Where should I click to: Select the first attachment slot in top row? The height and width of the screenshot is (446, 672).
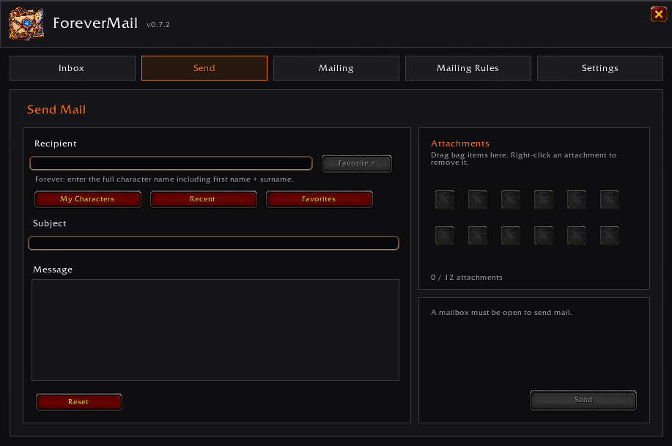tap(444, 200)
